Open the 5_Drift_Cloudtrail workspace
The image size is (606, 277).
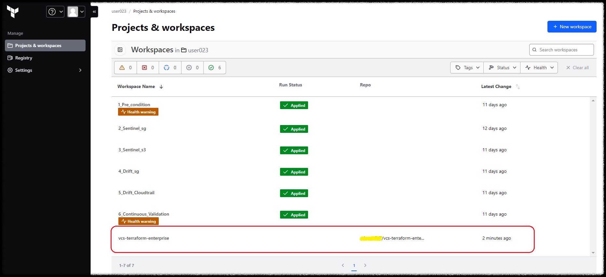pos(136,193)
